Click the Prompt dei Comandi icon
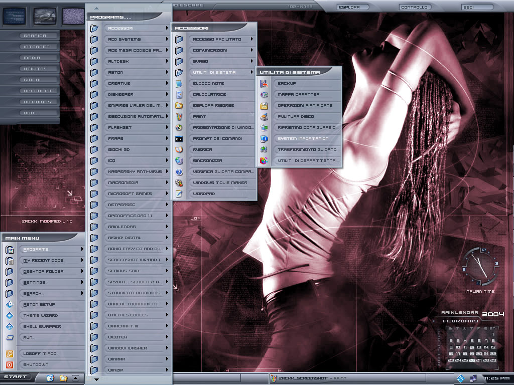The width and height of the screenshot is (514, 385). click(179, 139)
